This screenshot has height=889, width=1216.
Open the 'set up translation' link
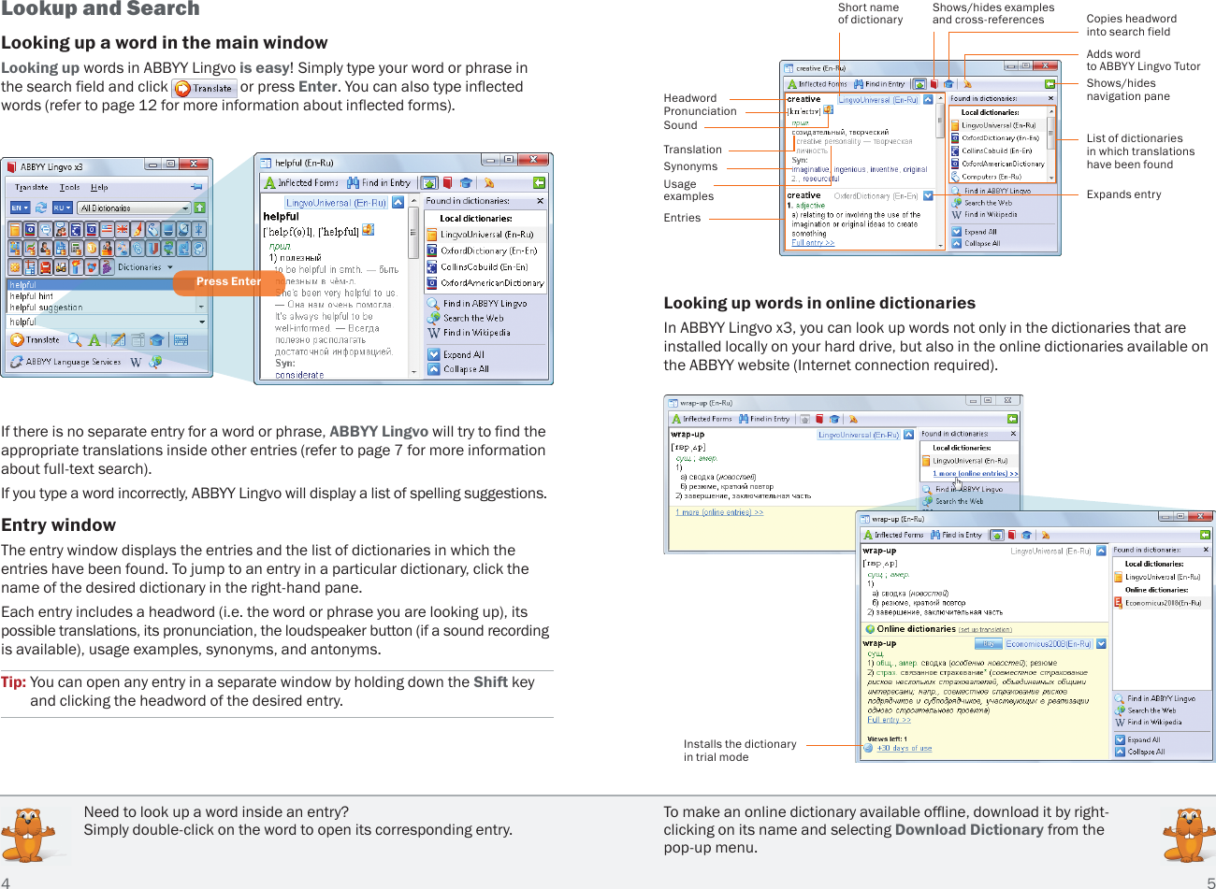(x=985, y=630)
